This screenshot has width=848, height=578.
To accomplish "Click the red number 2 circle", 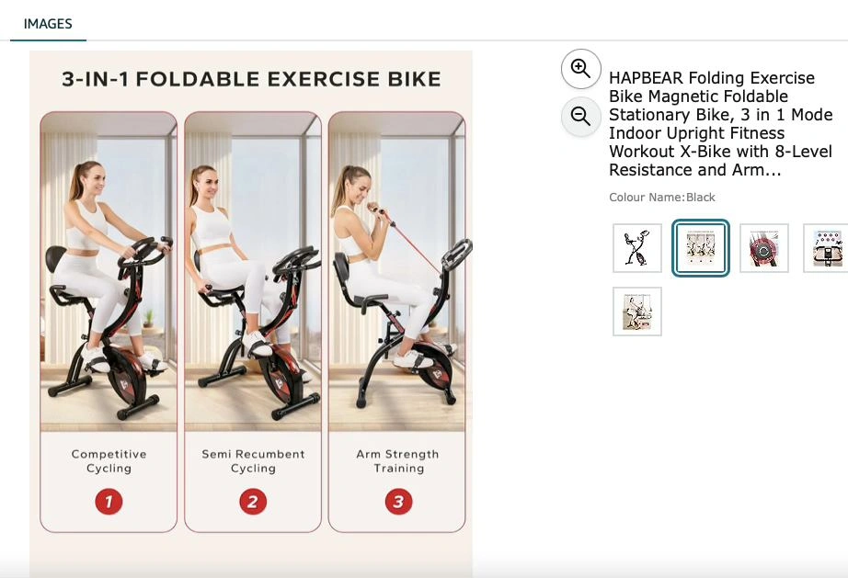I will [253, 502].
